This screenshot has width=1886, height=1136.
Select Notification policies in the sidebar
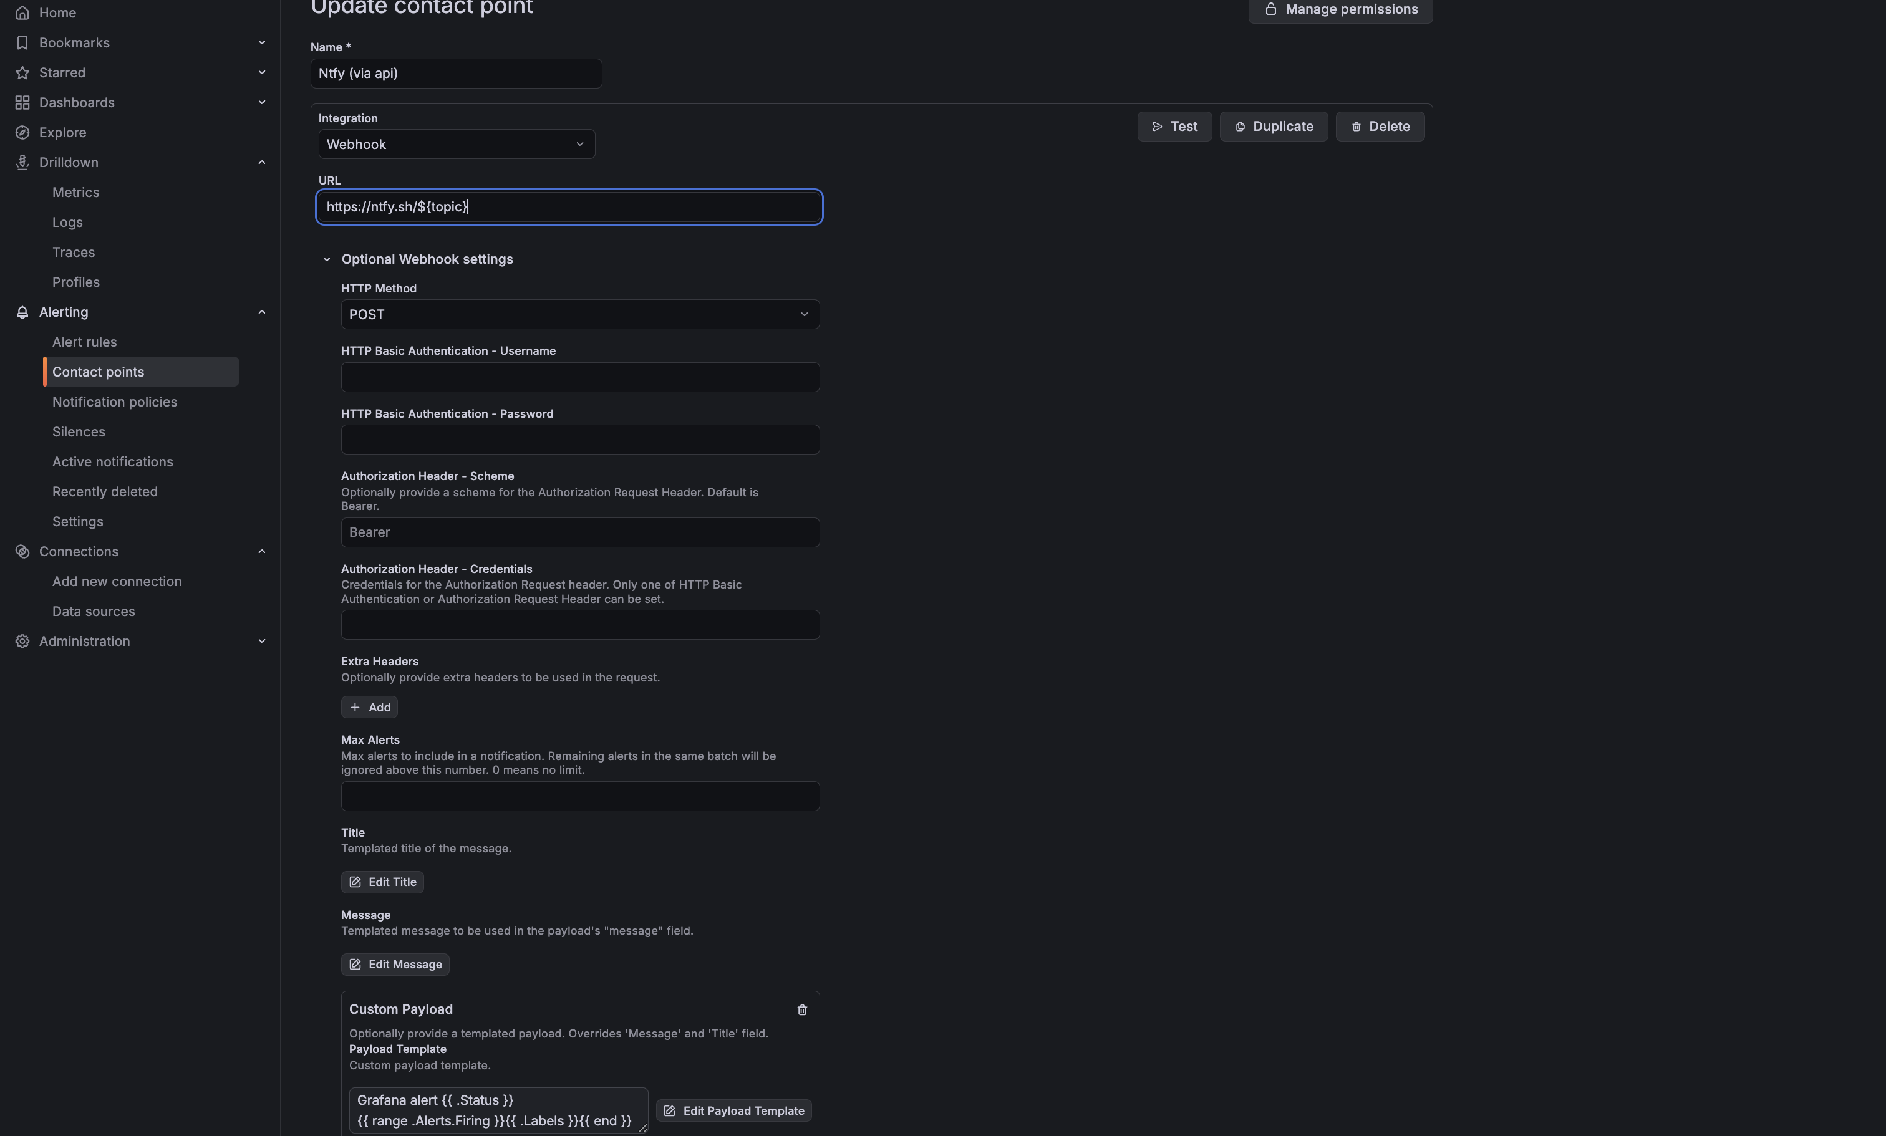[x=115, y=401]
